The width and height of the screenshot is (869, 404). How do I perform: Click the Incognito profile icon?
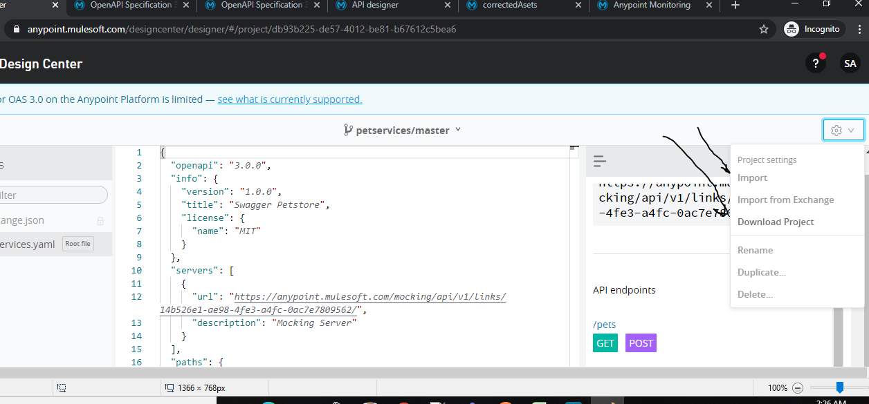[x=792, y=29]
